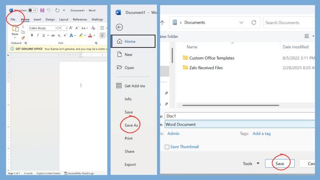Image resolution: width=320 pixels, height=180 pixels.
Task: Click the Accessibility: Good to go status
Action: point(79,173)
